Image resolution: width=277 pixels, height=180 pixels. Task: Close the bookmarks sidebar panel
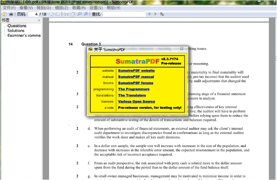(x=39, y=20)
